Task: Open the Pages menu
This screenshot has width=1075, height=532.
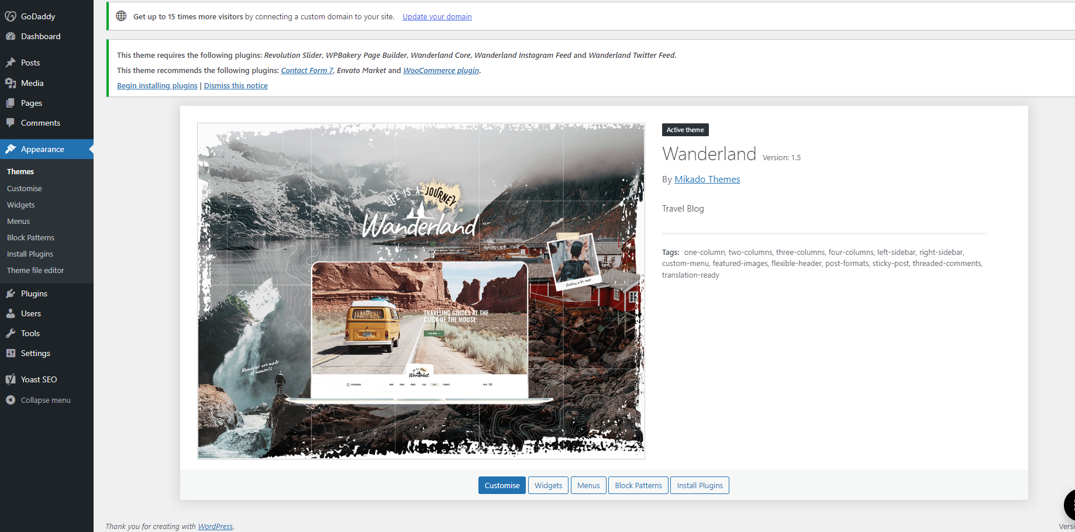Action: [32, 103]
